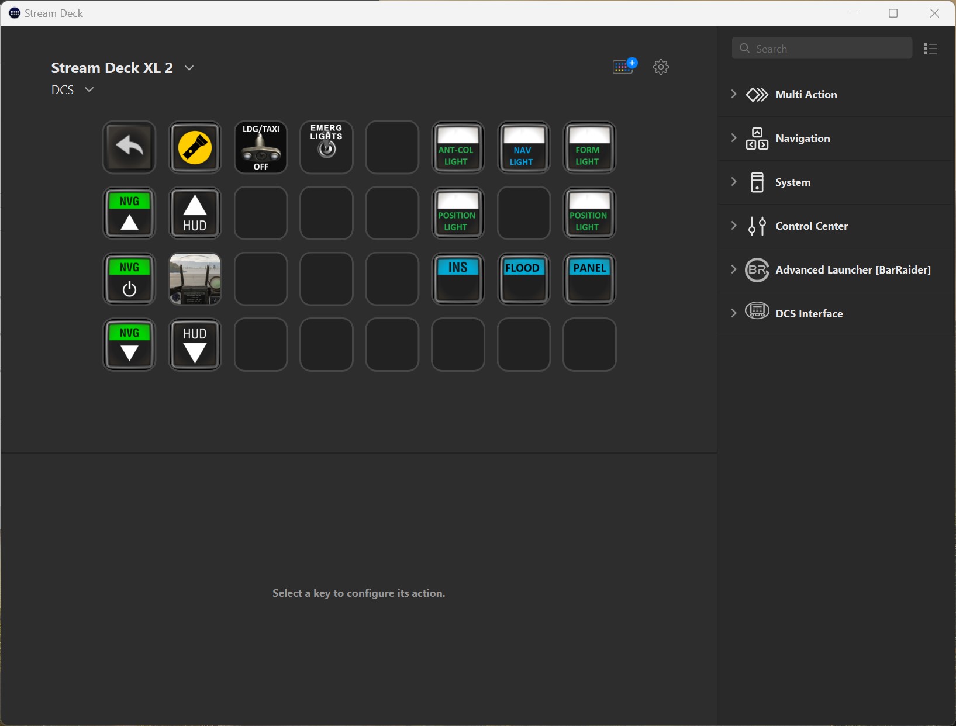Toggle the NVG power key

[x=129, y=279]
